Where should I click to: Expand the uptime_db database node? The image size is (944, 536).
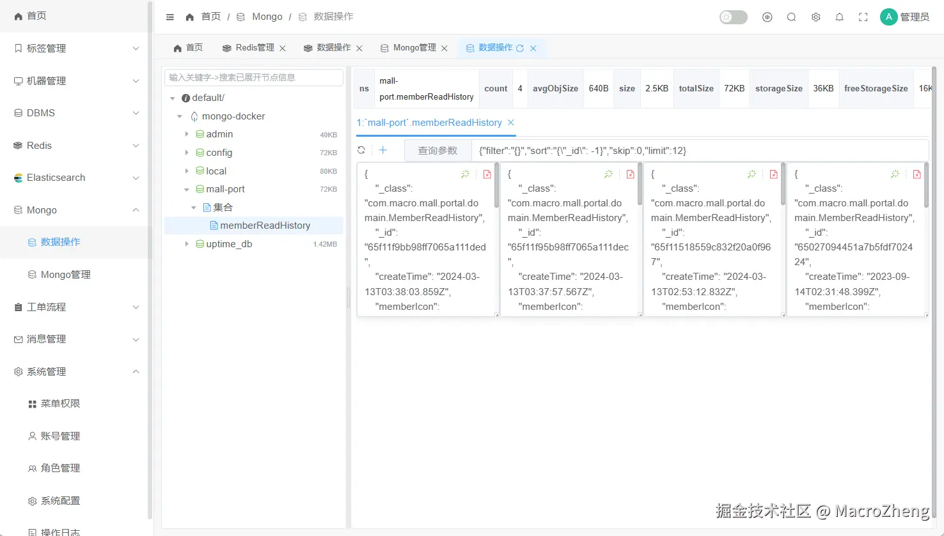click(x=187, y=244)
